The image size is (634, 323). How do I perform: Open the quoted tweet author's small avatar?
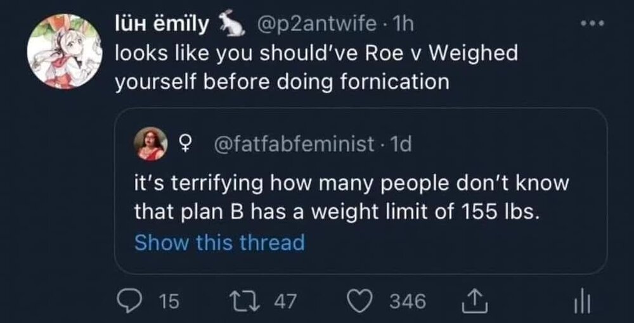150,144
